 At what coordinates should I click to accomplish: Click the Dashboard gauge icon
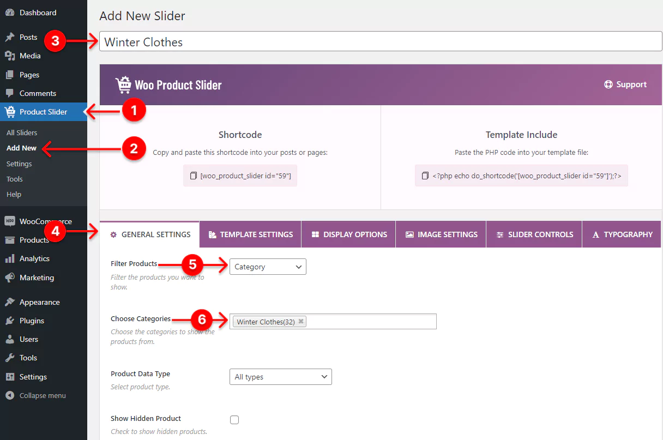coord(10,13)
